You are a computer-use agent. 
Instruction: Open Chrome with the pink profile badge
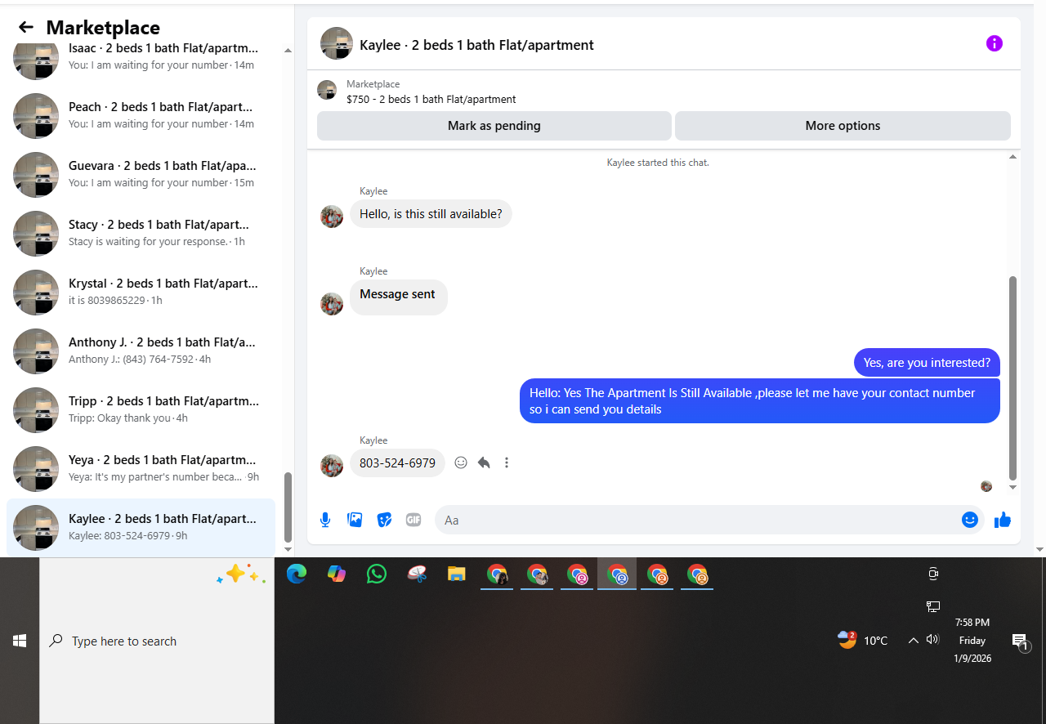tap(577, 574)
